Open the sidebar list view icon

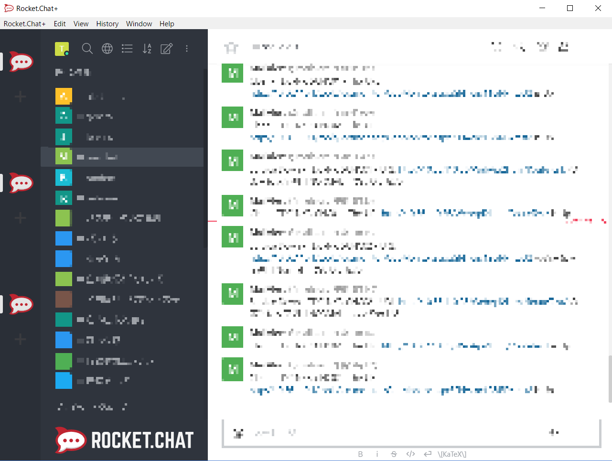pos(127,48)
